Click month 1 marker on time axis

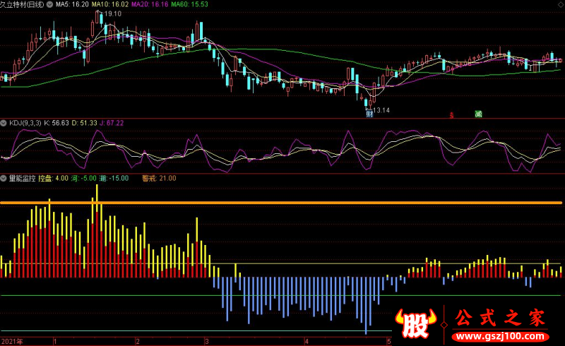[x=55, y=341]
